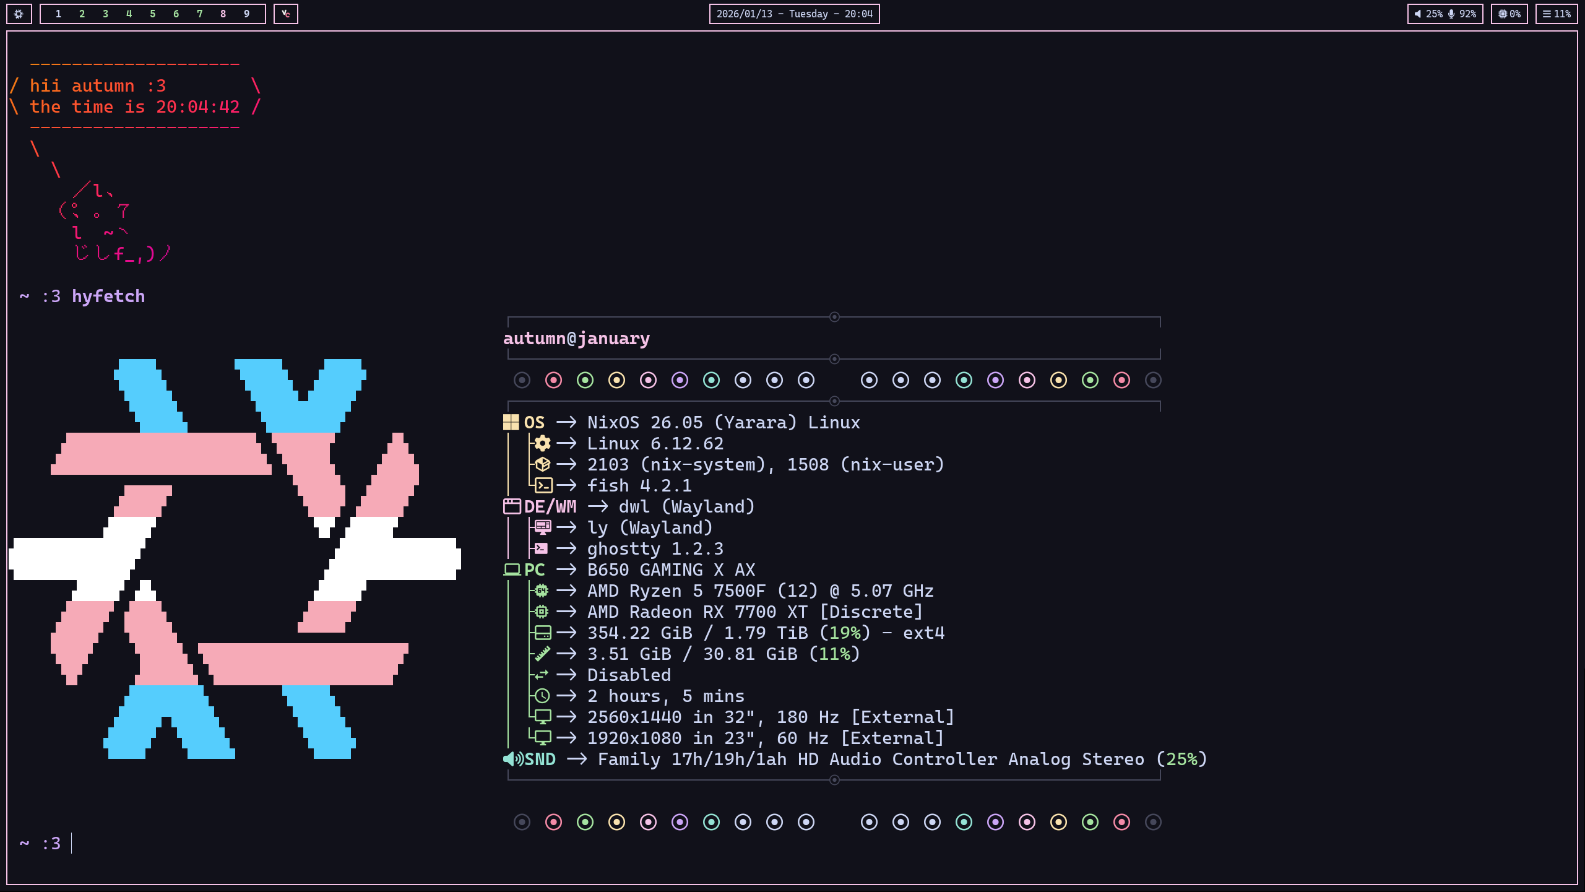Click the ASCII cat drawing
The image size is (1585, 892).
[114, 222]
